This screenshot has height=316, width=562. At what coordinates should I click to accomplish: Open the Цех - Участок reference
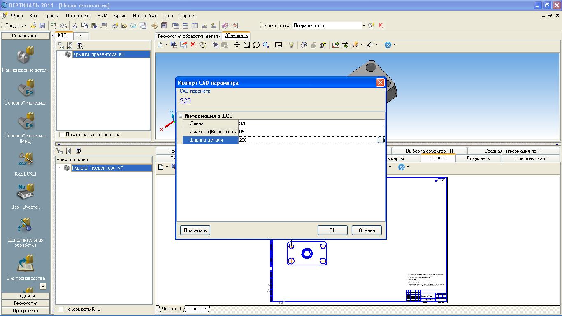tap(26, 193)
